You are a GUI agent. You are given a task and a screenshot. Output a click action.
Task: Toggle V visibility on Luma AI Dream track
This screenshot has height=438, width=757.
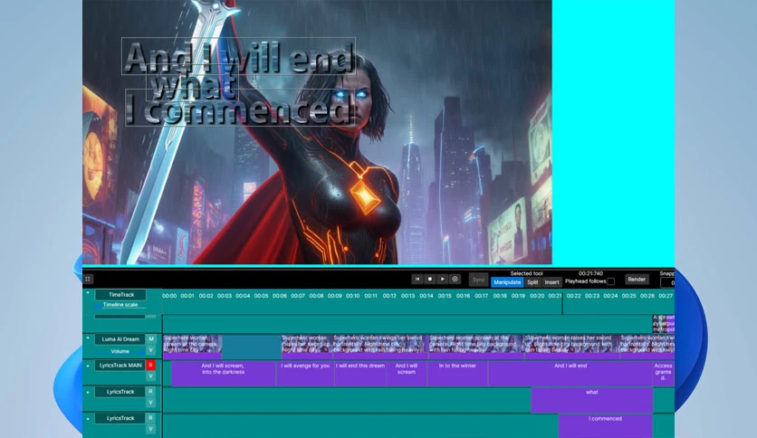151,350
